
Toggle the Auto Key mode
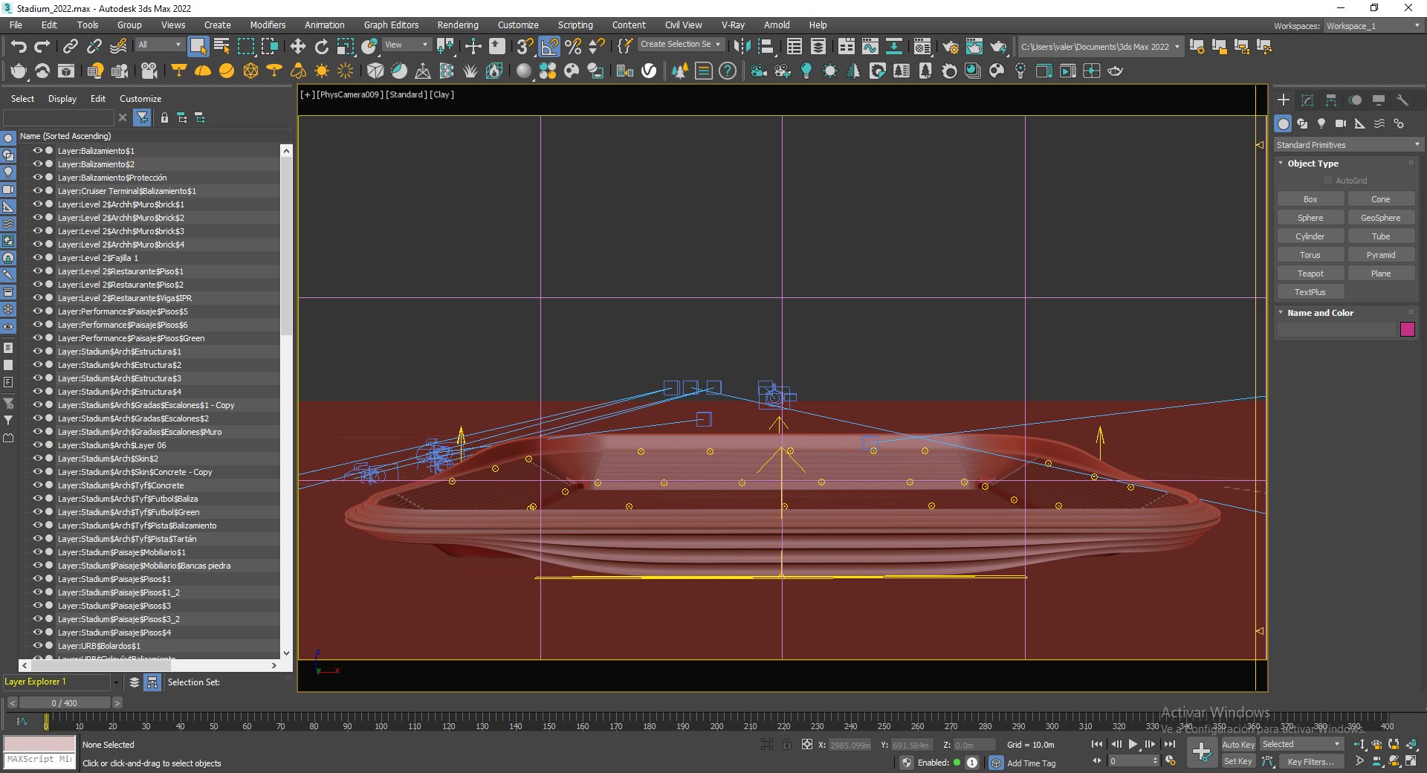coord(1238,744)
